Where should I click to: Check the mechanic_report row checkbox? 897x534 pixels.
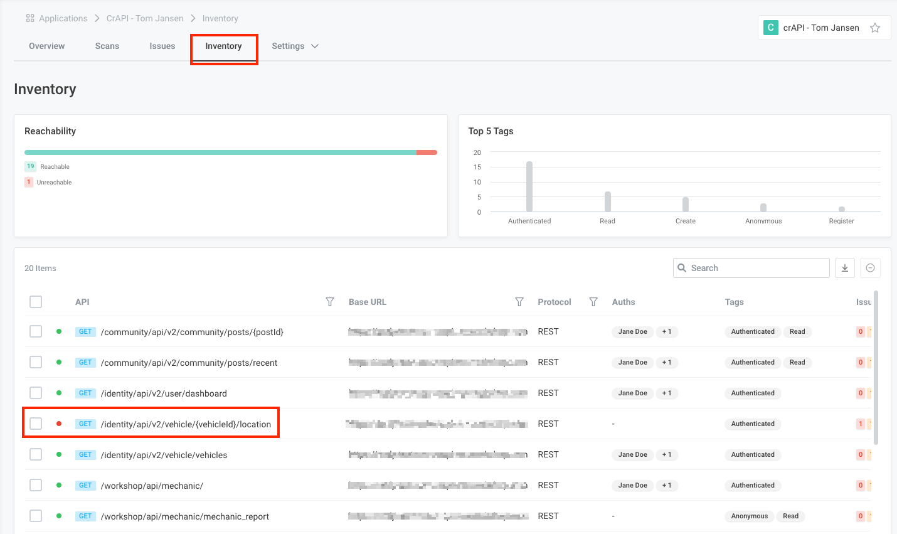[x=36, y=516]
